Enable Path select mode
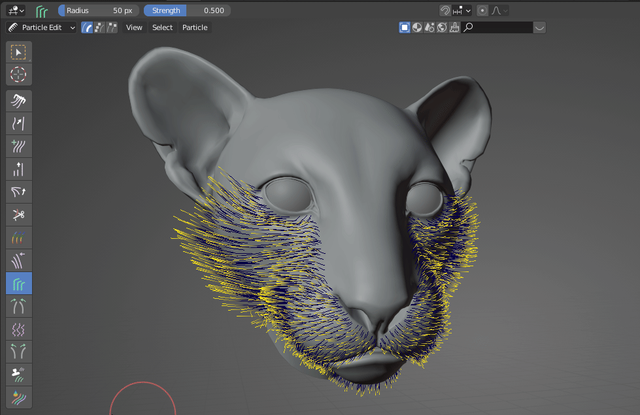 pyautogui.click(x=87, y=27)
